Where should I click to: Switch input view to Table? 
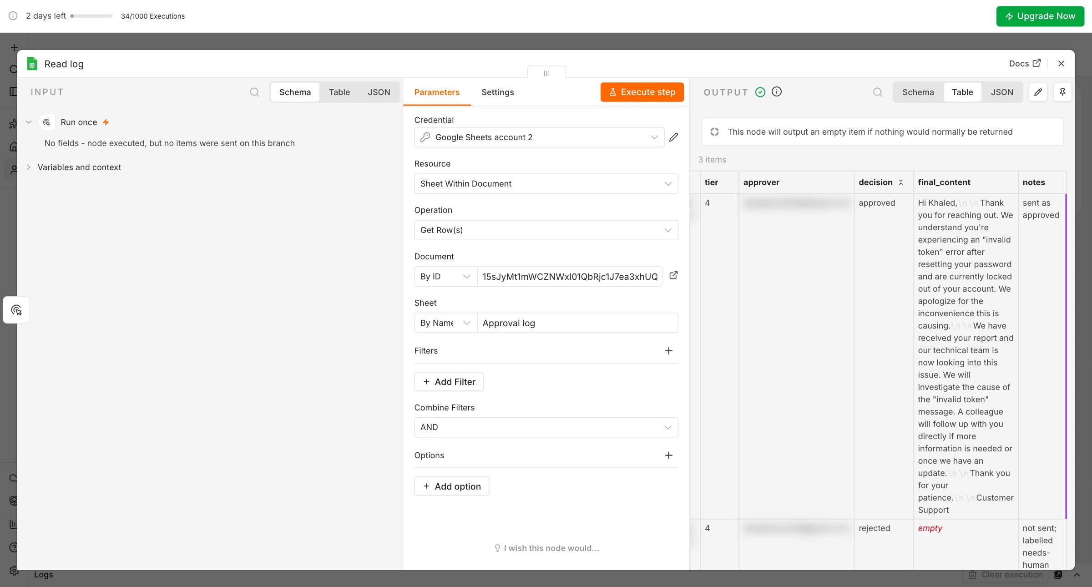click(x=339, y=92)
